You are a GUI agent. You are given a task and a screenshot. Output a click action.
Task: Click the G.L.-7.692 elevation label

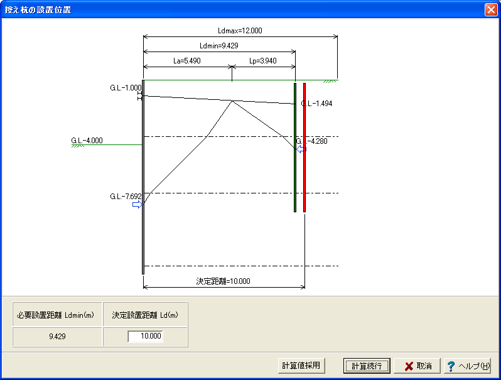pos(126,197)
